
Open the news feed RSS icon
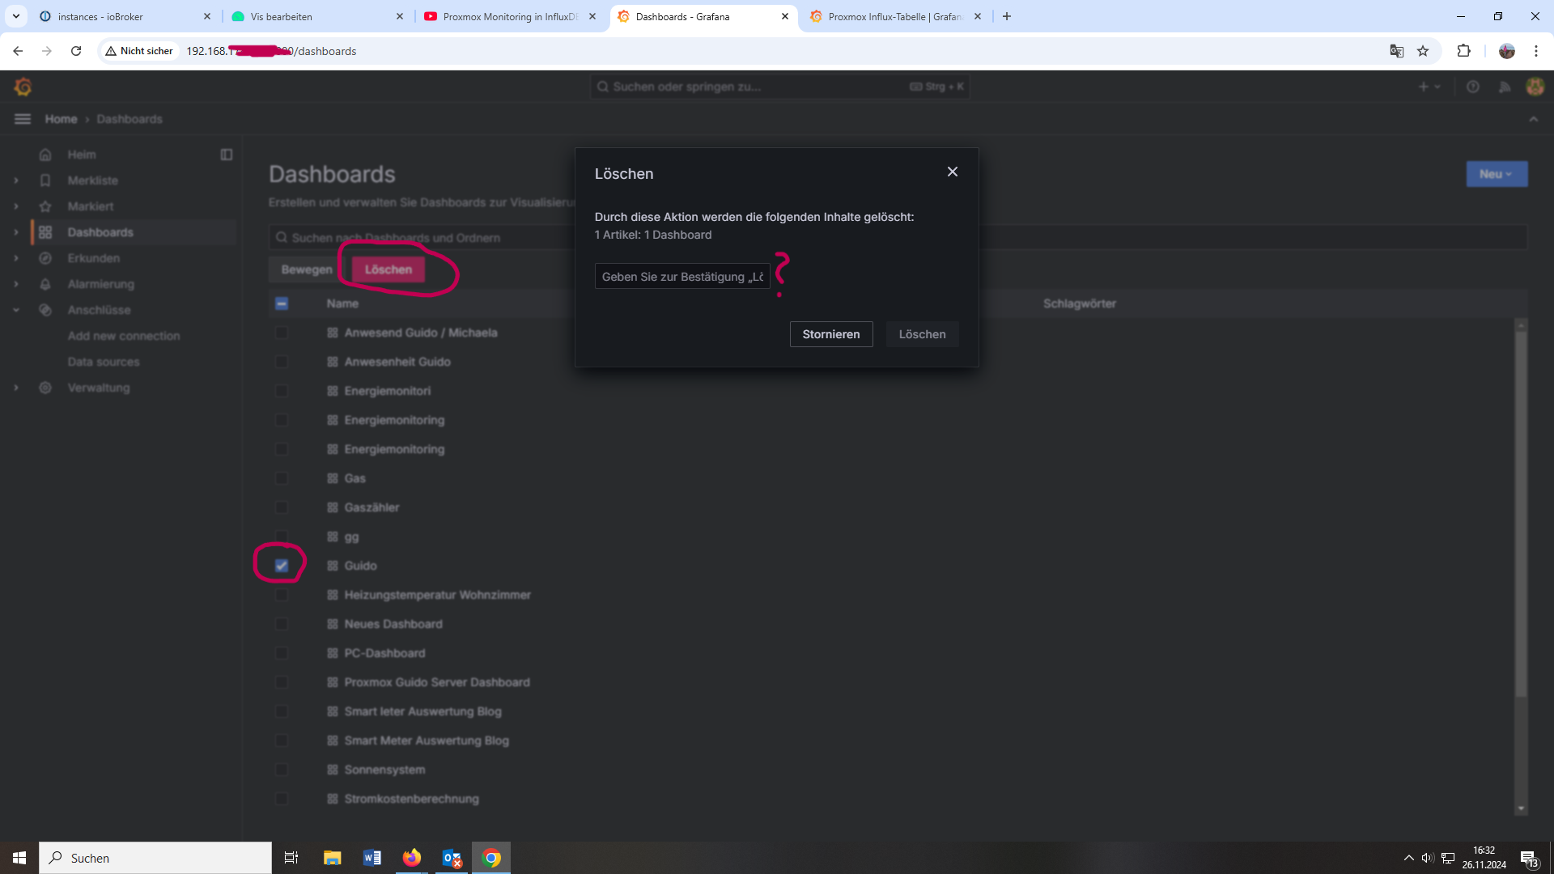pyautogui.click(x=1505, y=87)
